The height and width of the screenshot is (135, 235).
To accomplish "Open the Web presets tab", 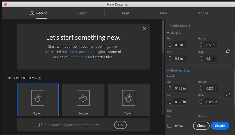I will (x=163, y=13).
